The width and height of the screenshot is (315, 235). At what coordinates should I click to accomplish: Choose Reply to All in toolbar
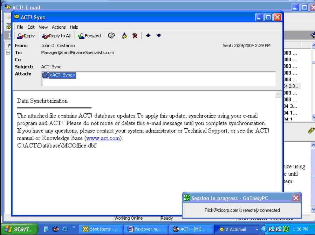coord(56,36)
